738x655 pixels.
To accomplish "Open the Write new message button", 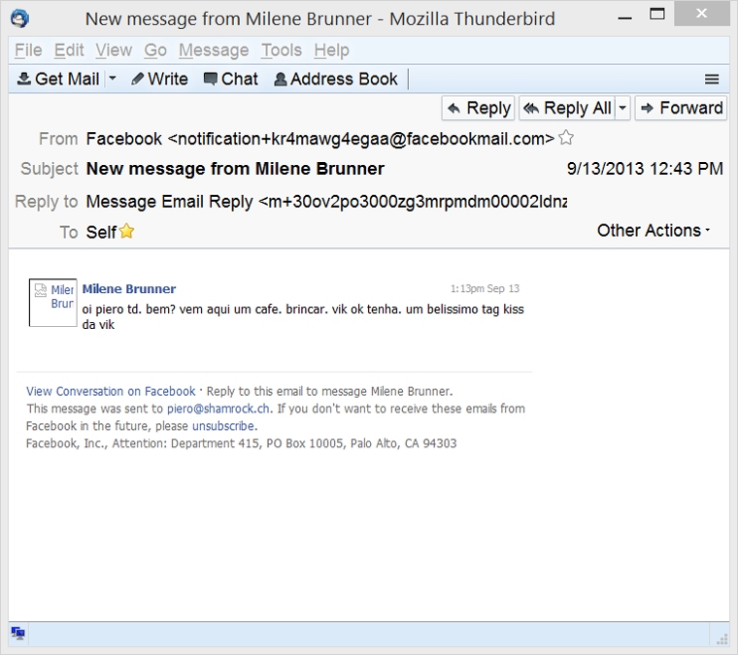I will tap(159, 80).
